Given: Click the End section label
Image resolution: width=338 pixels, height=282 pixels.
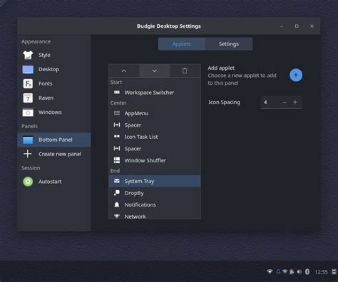Looking at the screenshot, I should pos(115,171).
